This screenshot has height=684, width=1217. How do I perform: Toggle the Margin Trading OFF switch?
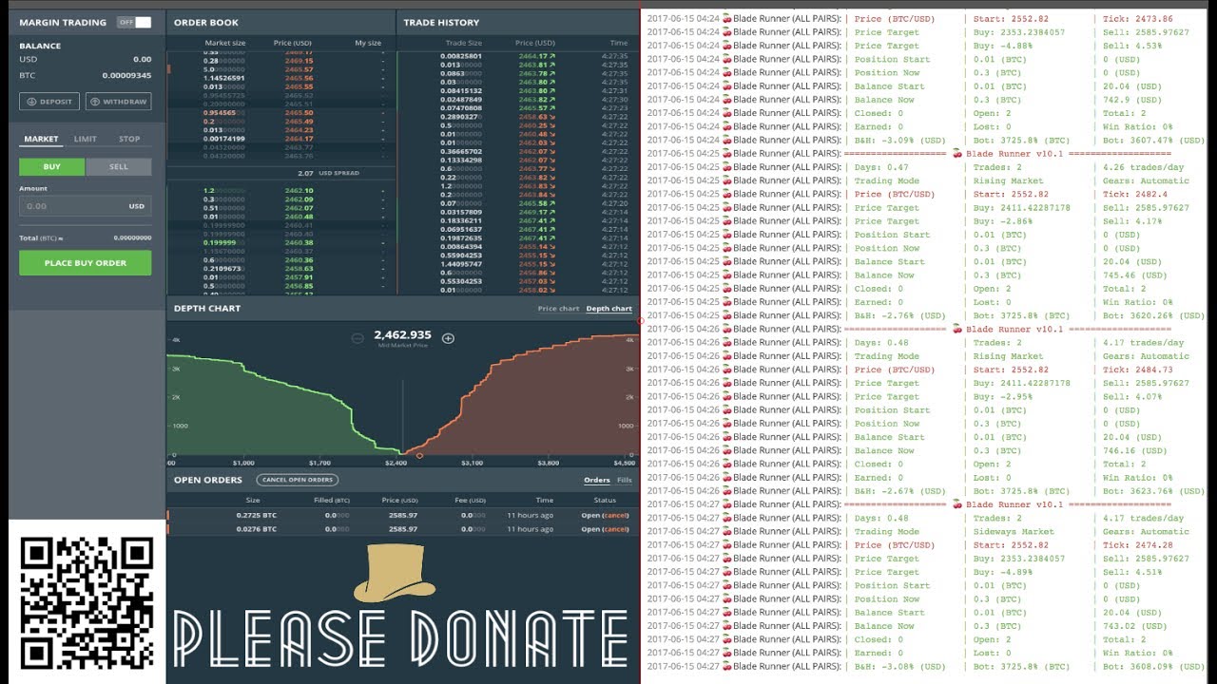(x=134, y=22)
